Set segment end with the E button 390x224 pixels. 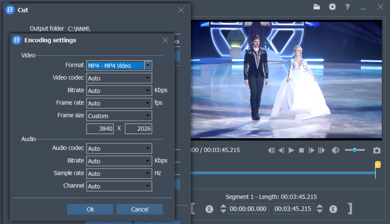tap(333, 209)
